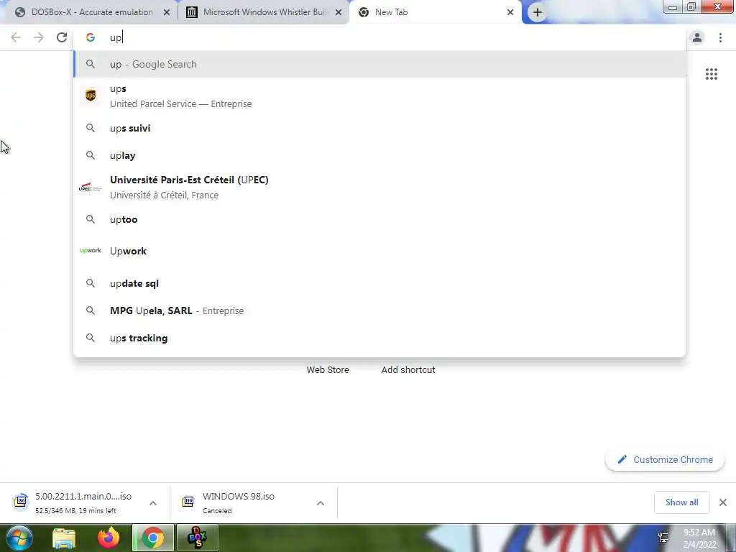This screenshot has width=736, height=552.
Task: Select the 'ups tracking' suggestion
Action: pos(379,338)
